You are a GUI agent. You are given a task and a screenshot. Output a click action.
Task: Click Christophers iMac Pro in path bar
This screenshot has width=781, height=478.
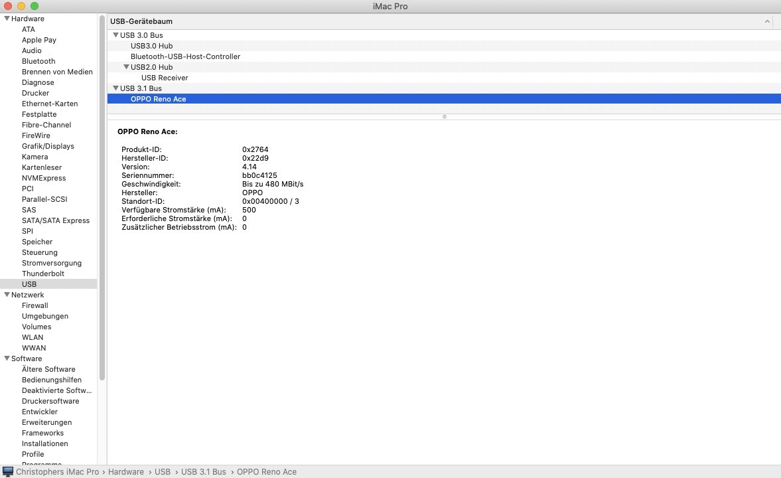[57, 471]
